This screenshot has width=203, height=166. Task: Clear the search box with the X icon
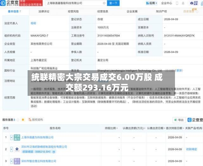click(x=104, y=3)
